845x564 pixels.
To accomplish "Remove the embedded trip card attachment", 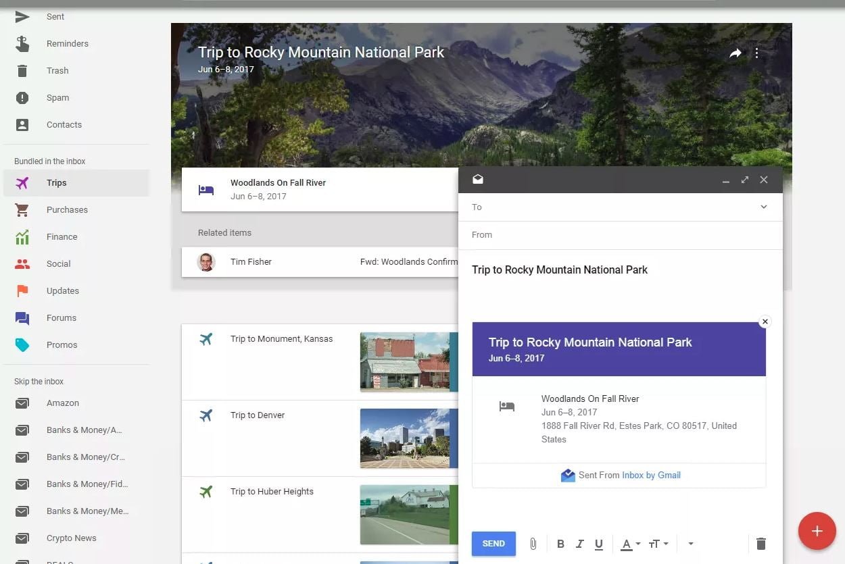I will (765, 322).
